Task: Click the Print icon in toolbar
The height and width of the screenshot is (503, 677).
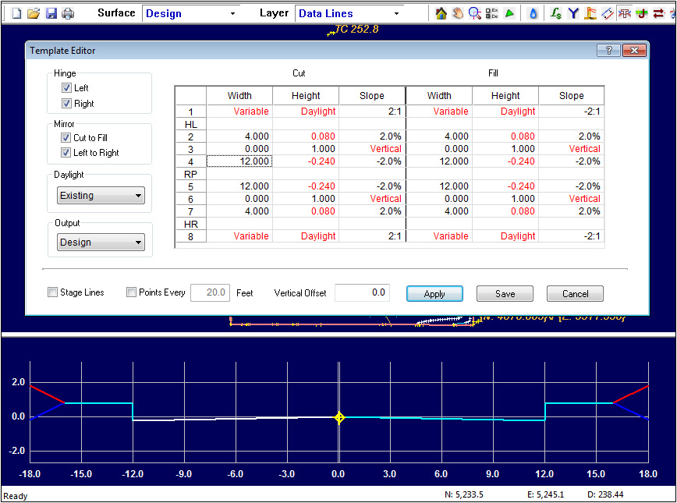Action: [68, 13]
